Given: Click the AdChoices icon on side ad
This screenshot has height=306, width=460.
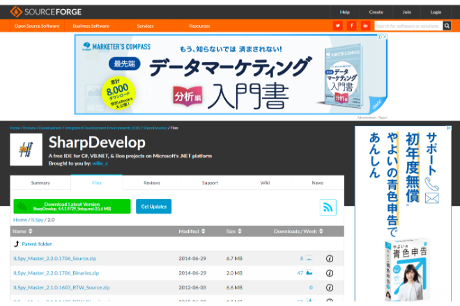Looking at the screenshot, I should (x=449, y=128).
